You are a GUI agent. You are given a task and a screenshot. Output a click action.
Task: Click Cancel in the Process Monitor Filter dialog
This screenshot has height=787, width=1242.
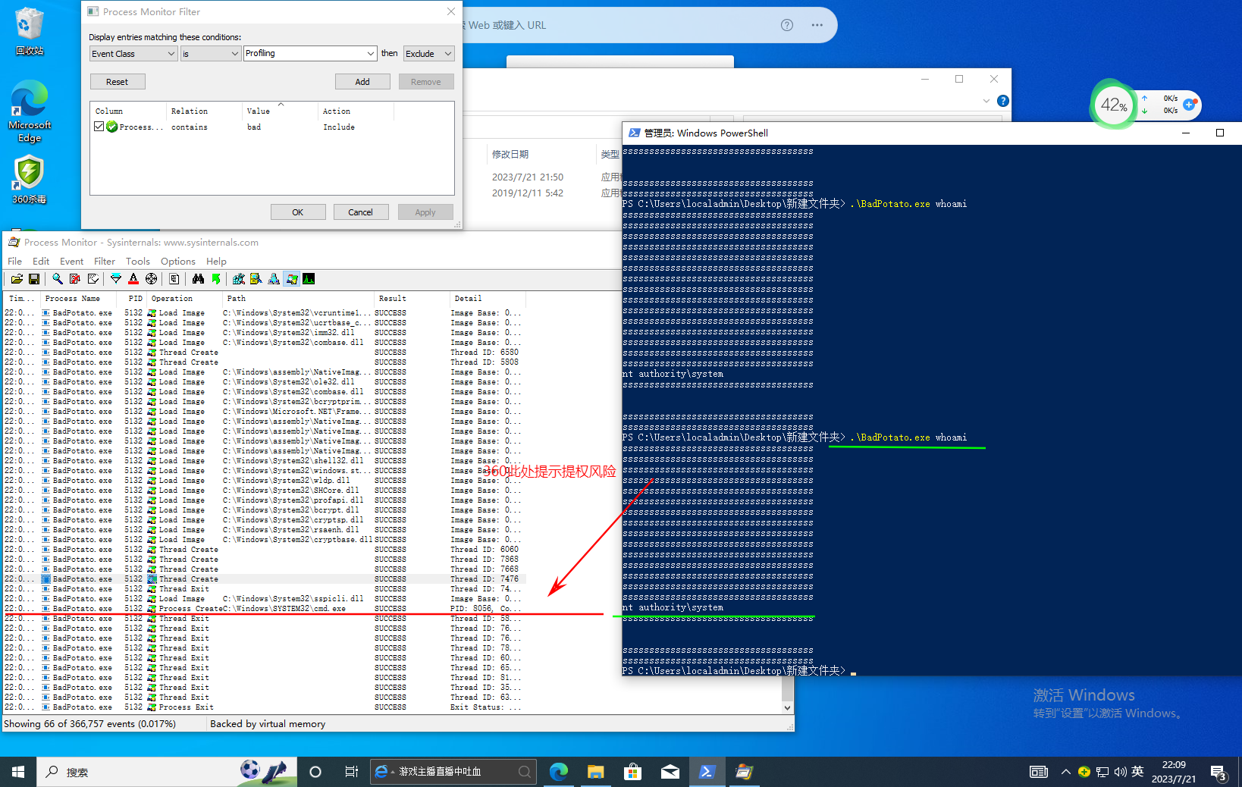click(x=361, y=212)
